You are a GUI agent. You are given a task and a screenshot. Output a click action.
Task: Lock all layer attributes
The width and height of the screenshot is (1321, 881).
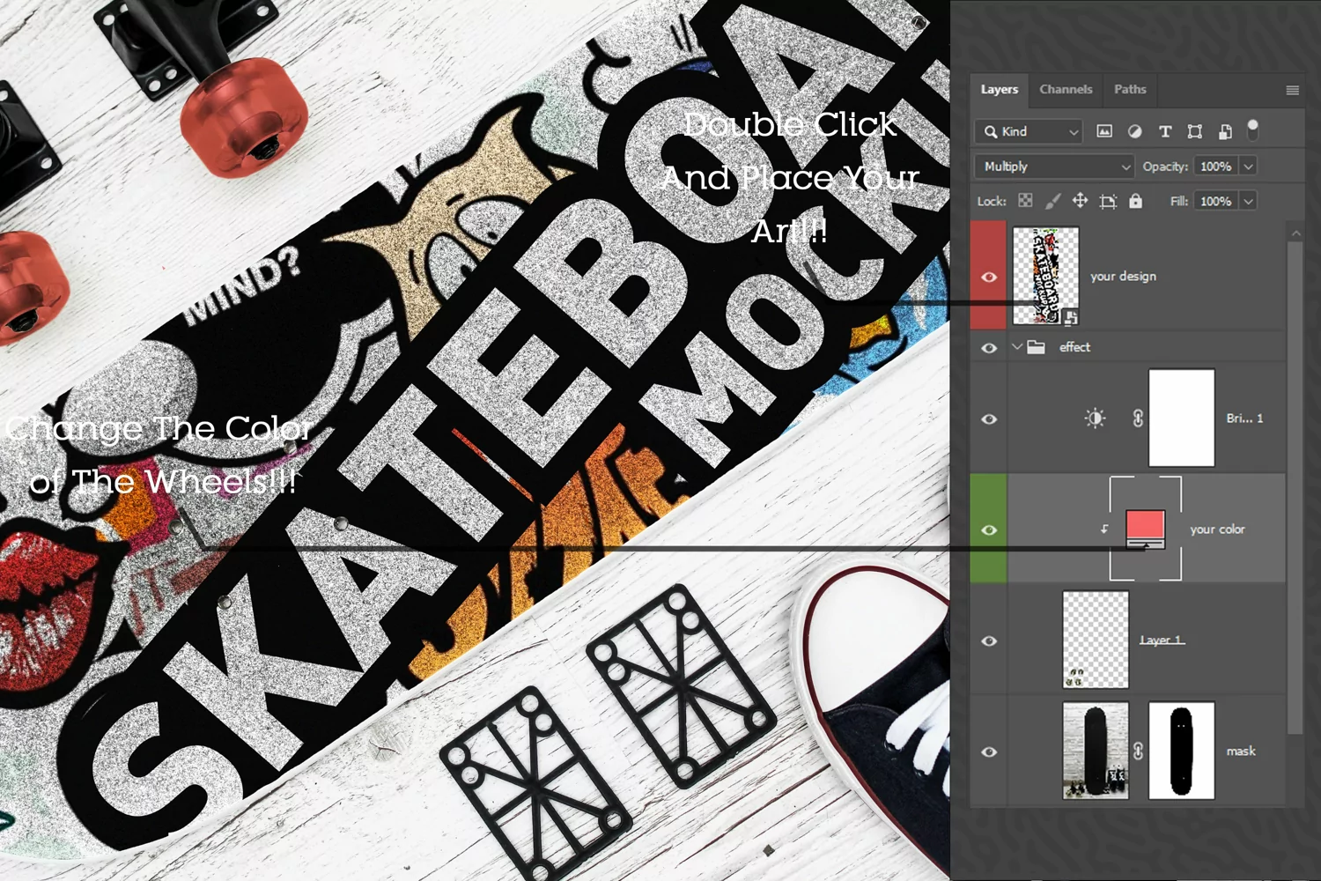(1136, 201)
